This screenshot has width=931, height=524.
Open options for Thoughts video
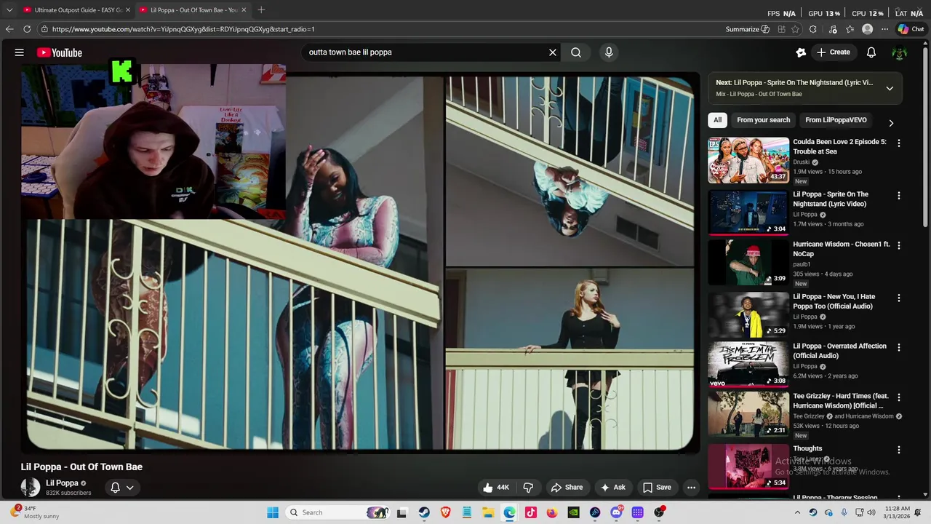(x=899, y=450)
